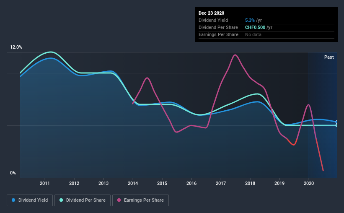Click the blue Dividend Yield legend dot
344x213 pixels.
pyautogui.click(x=13, y=200)
